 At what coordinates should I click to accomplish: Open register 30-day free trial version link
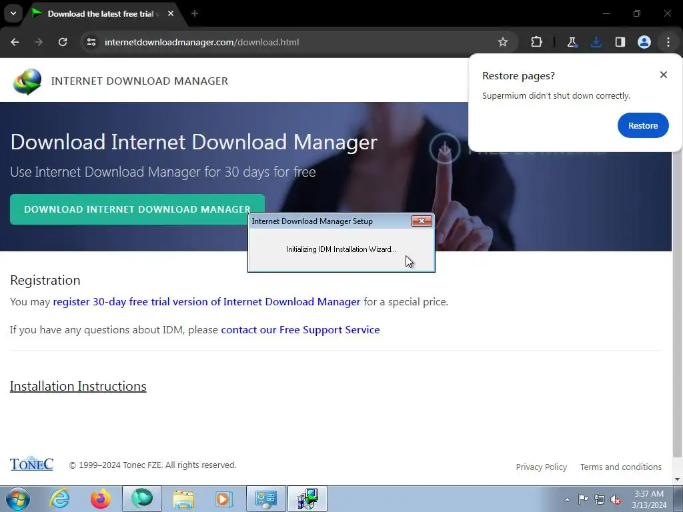[x=207, y=302]
